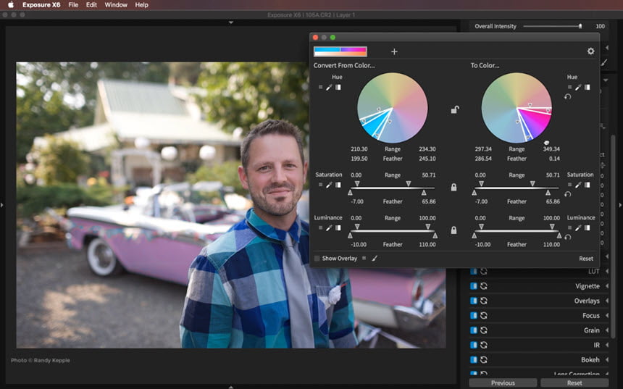Reset the Vignette panel with its refresh icon
This screenshot has width=623, height=389.
pos(483,286)
